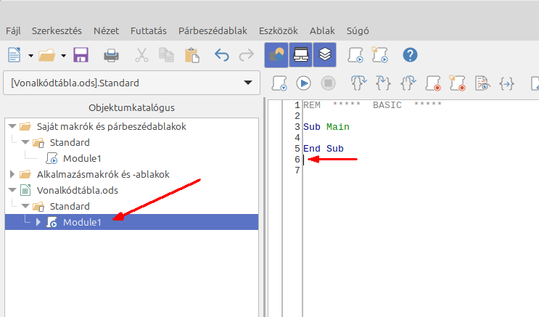Collapse Standard library under Saját makrók
Viewport: 539px width, 317px height.
coord(25,142)
